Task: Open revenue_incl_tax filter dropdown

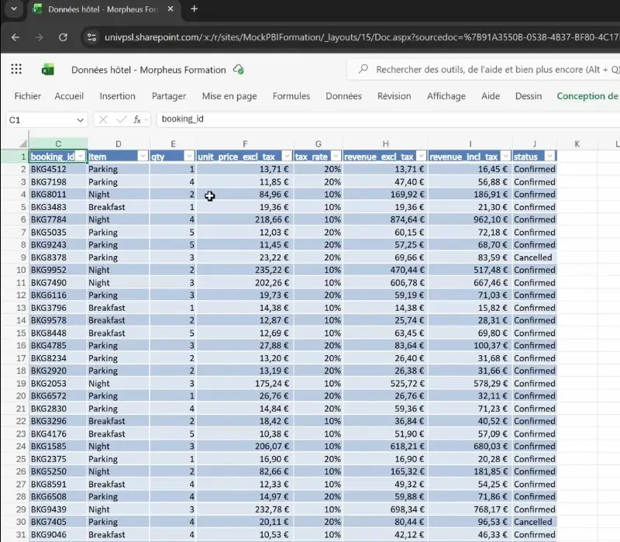Action: pos(506,157)
